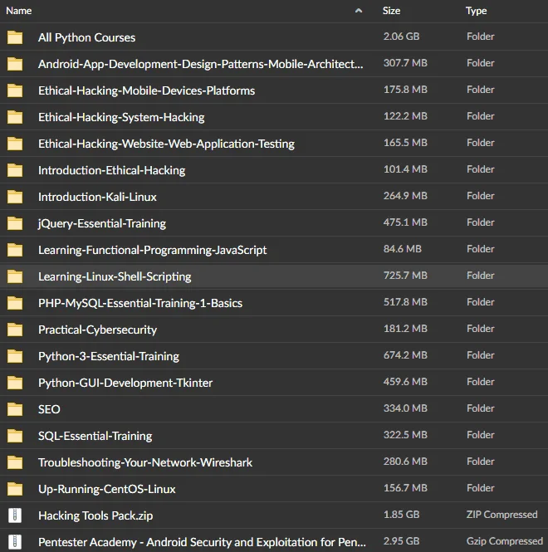This screenshot has width=548, height=552.
Task: Click the 1.85 GB size value
Action: tap(402, 515)
